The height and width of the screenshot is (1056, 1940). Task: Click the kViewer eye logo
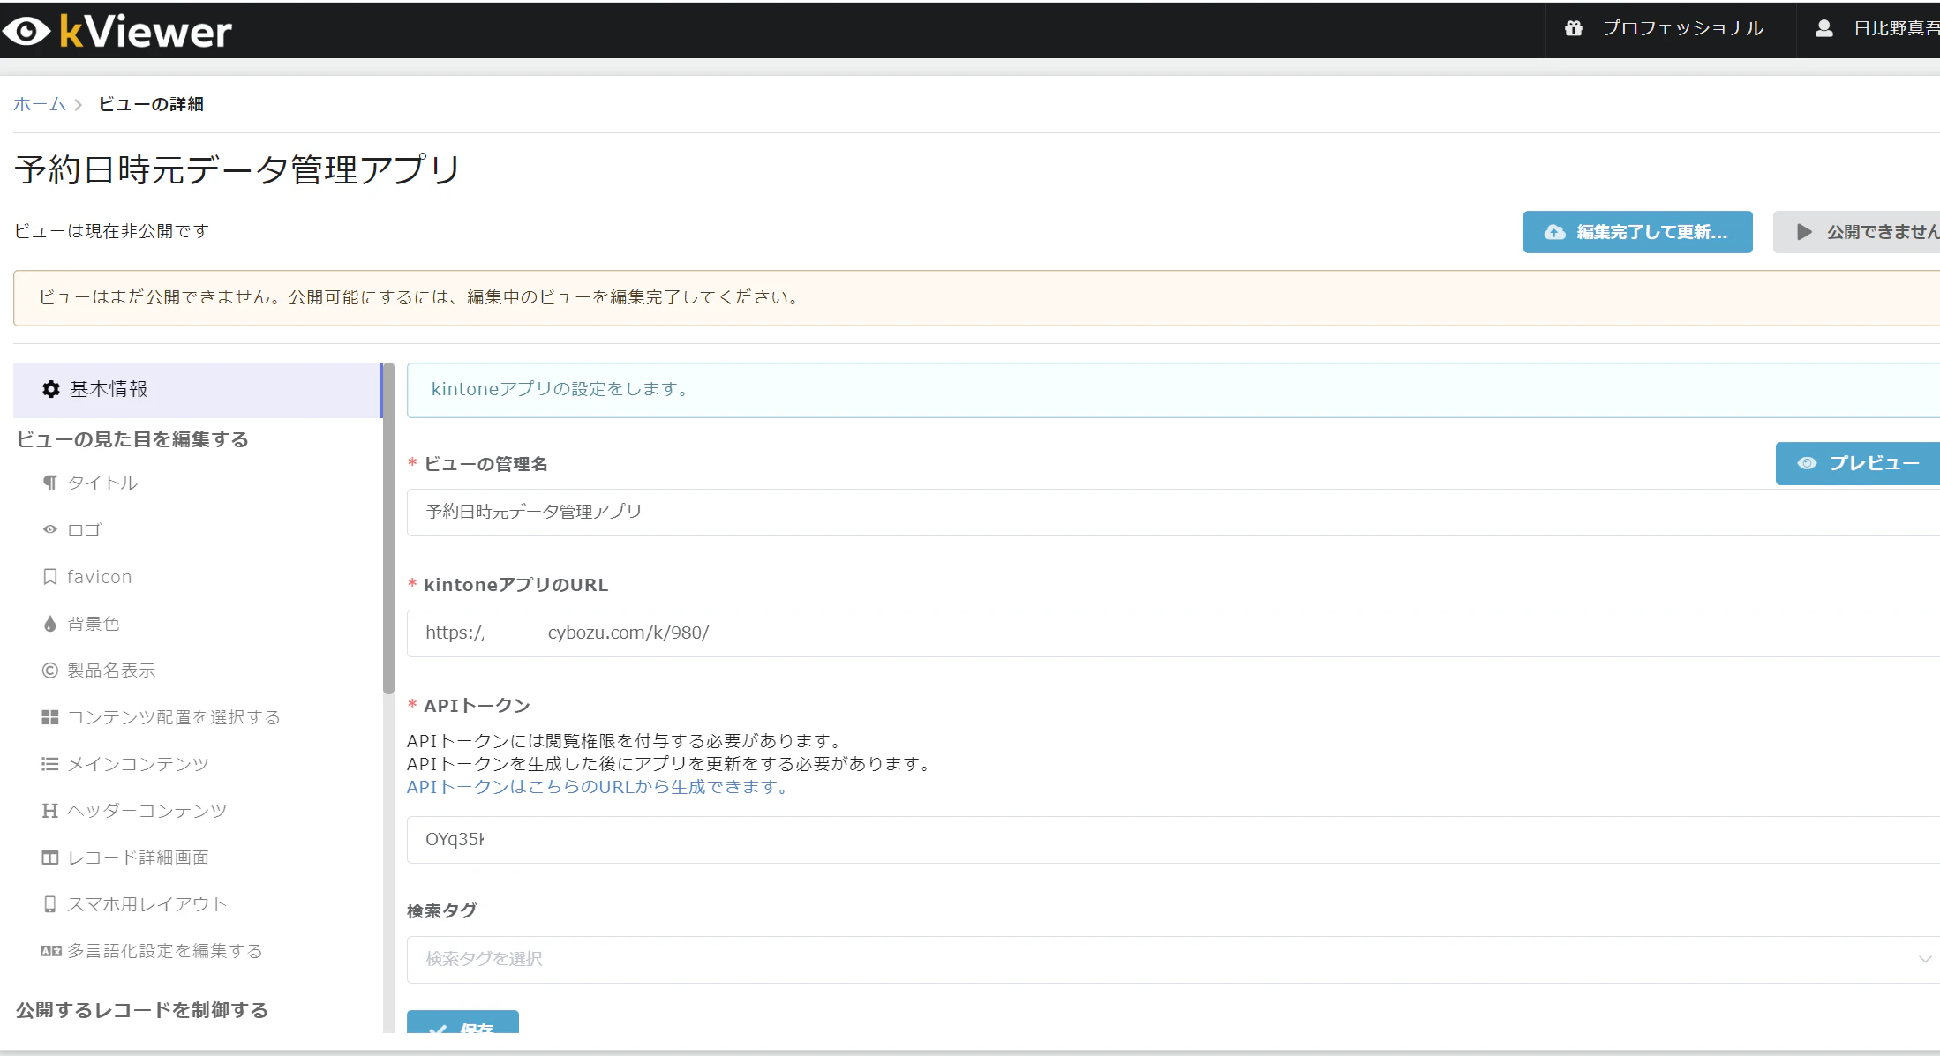27,31
